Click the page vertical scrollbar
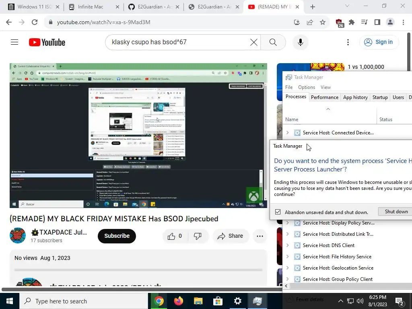412x309 pixels. point(409,51)
